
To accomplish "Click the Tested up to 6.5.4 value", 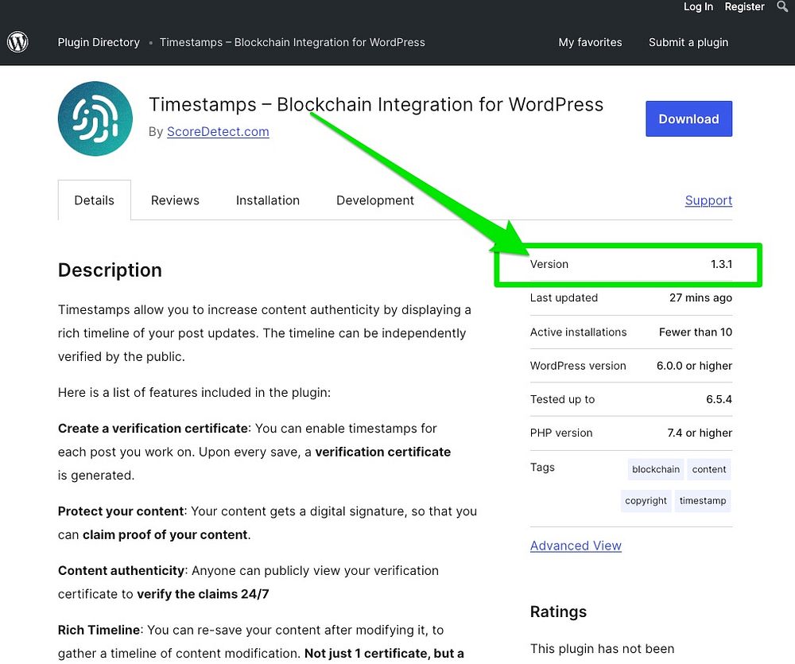I will [x=719, y=399].
